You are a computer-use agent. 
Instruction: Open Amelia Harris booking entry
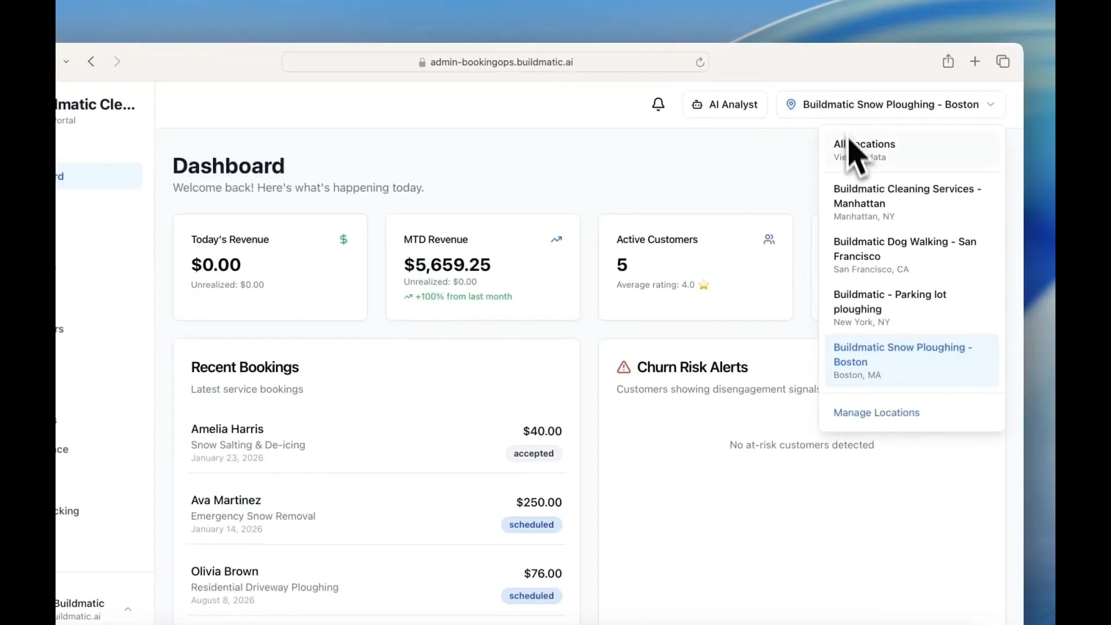pos(377,443)
